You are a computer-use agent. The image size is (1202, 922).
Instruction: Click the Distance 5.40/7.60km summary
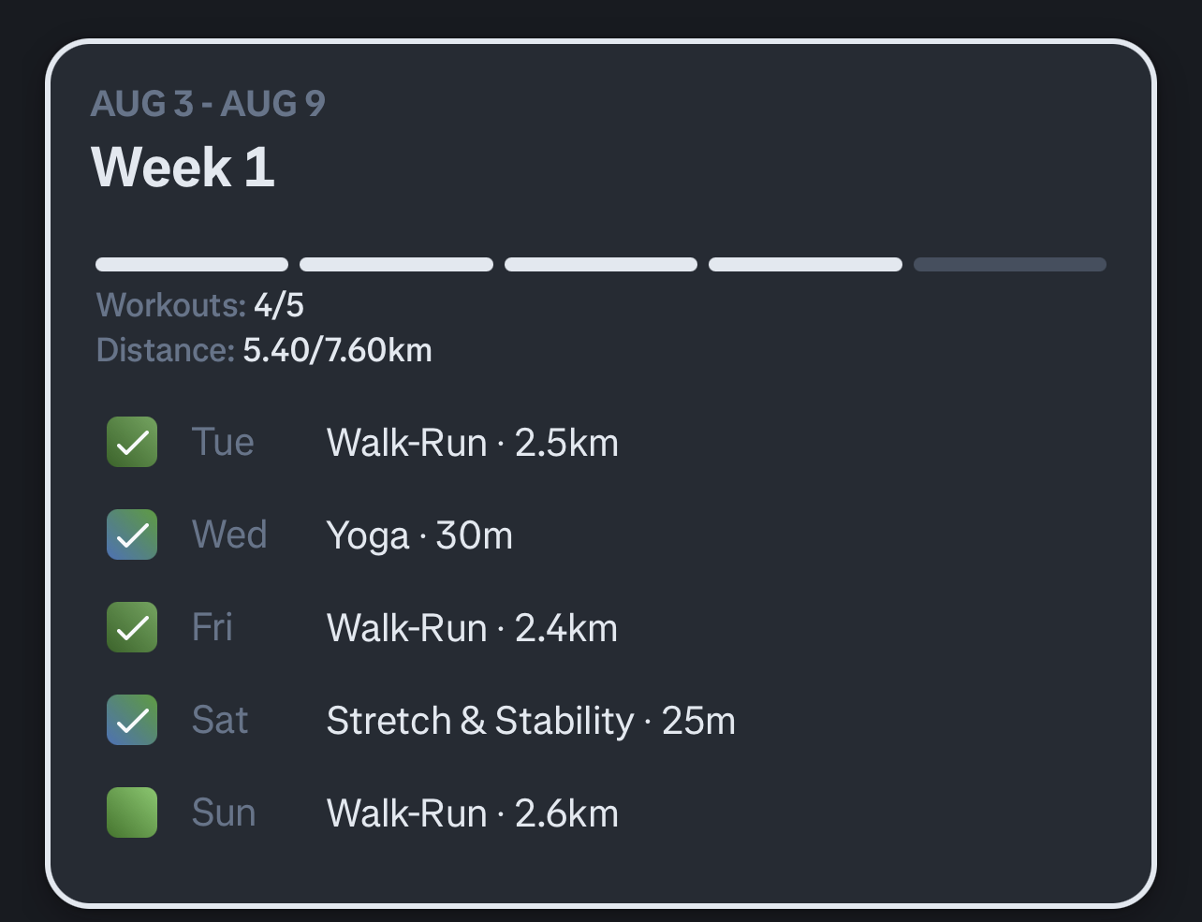click(264, 350)
